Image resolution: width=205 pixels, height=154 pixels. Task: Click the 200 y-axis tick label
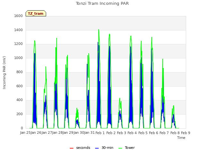point(20,114)
